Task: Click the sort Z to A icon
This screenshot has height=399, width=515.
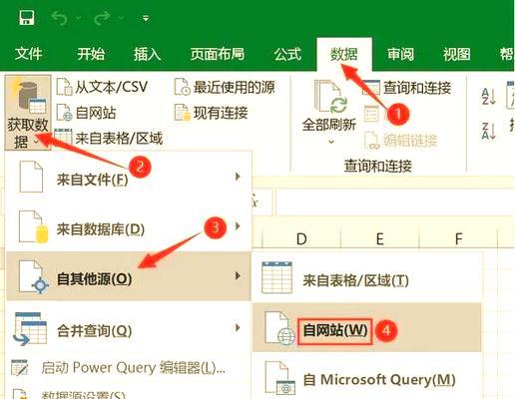Action: [x=489, y=131]
